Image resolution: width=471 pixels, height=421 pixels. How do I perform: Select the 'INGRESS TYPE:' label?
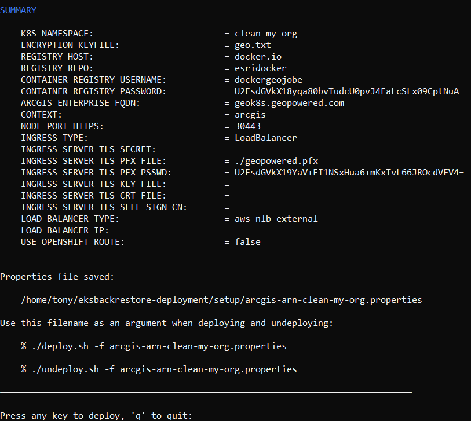point(54,138)
